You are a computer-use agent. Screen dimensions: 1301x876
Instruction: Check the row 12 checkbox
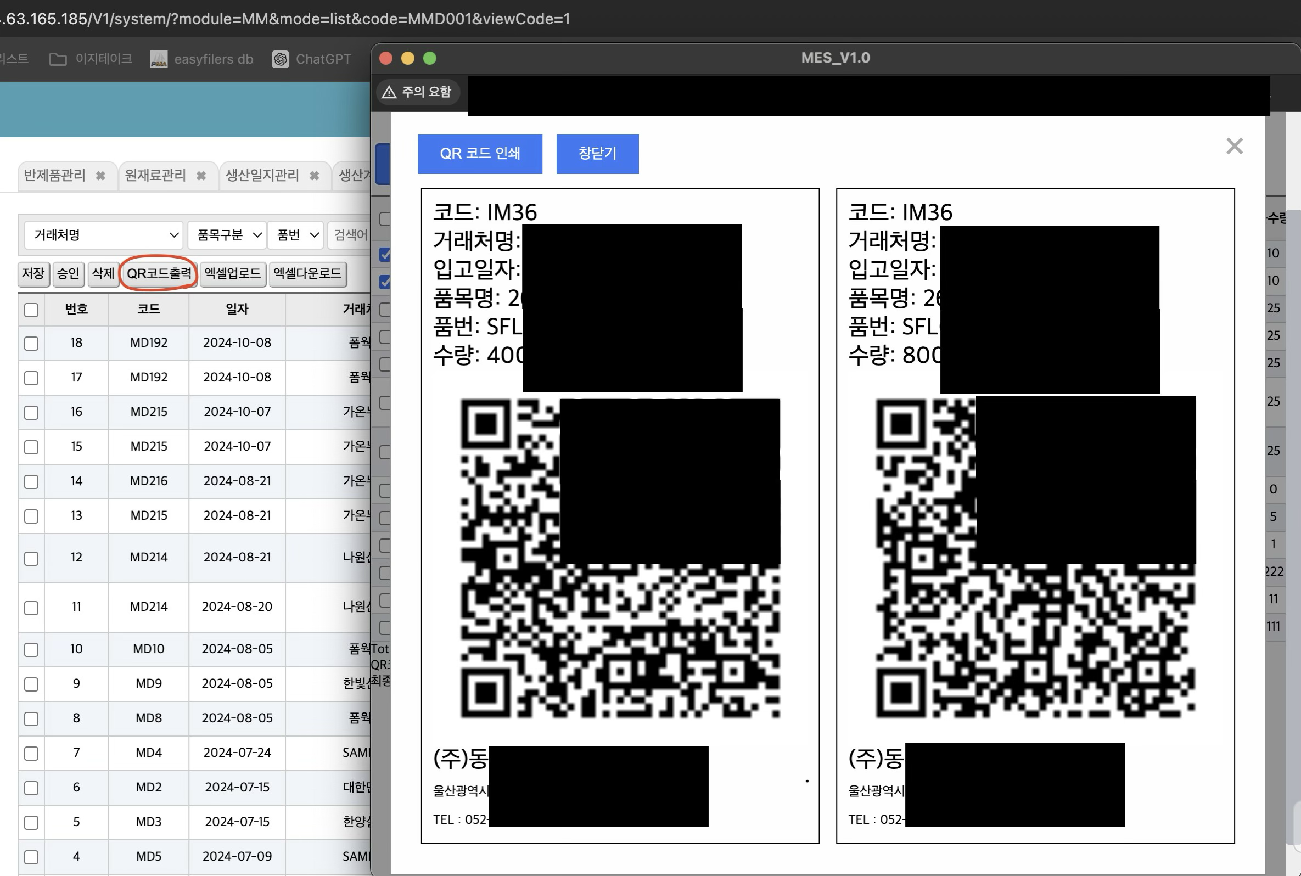pos(31,558)
